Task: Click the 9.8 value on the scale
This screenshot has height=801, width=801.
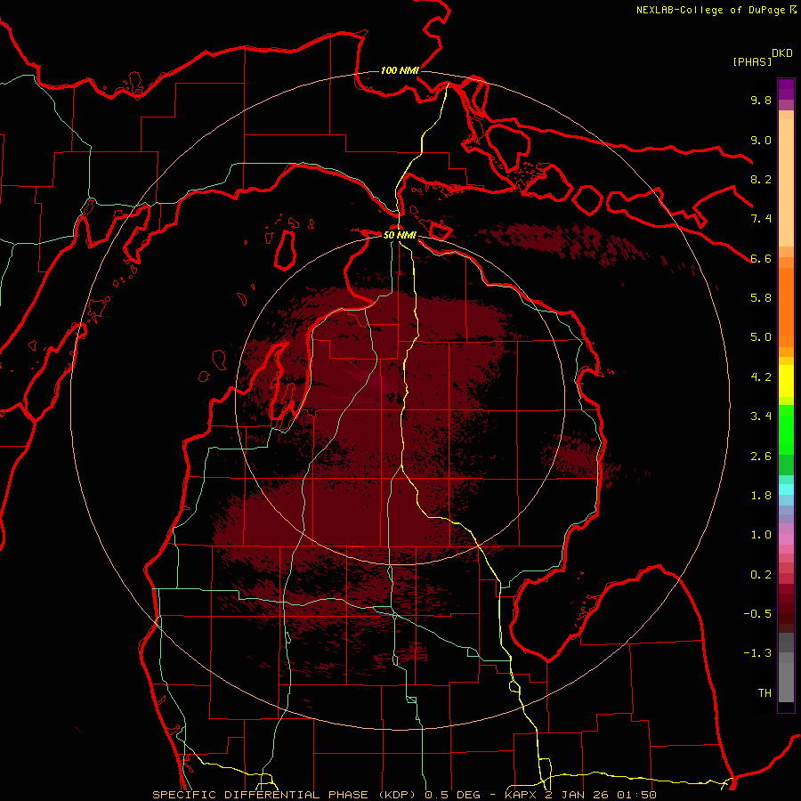Action: 761,100
